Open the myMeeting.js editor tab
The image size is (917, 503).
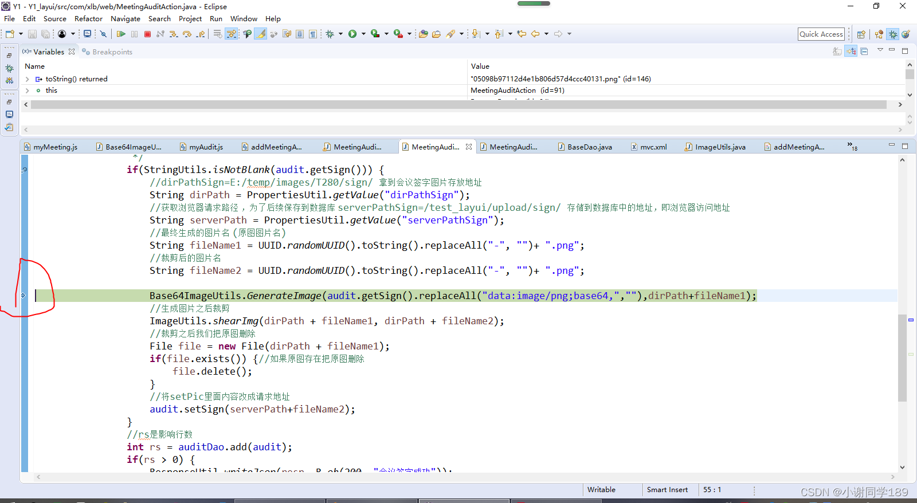pos(51,147)
